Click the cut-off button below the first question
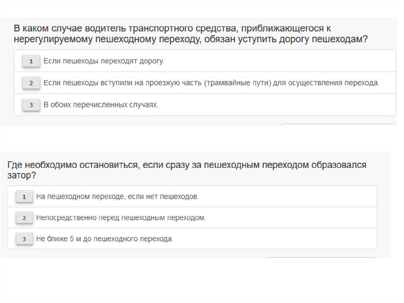 (337, 125)
